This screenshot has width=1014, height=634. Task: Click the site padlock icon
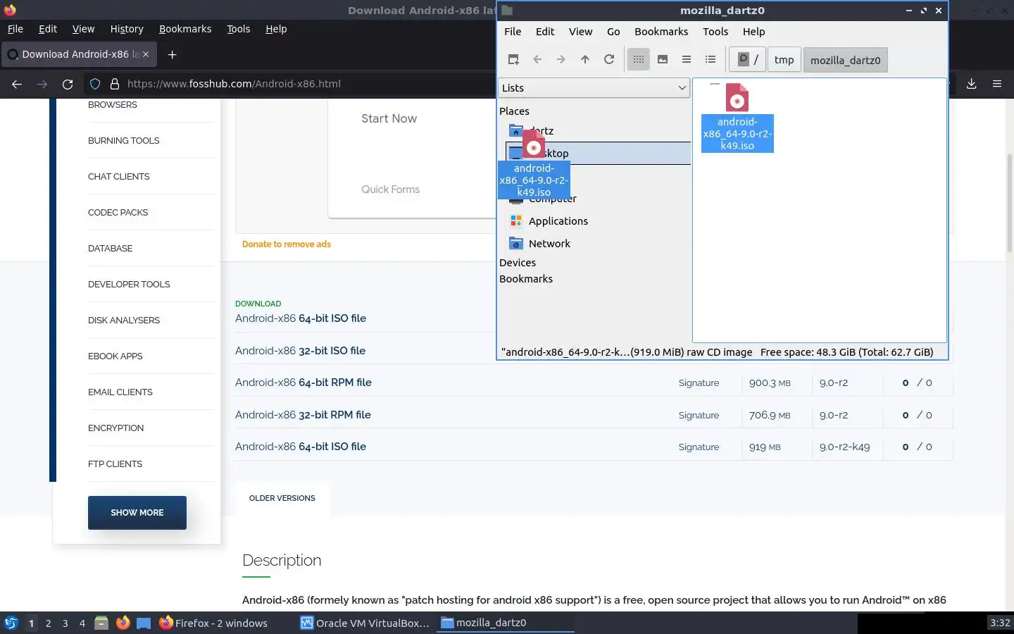(x=115, y=84)
